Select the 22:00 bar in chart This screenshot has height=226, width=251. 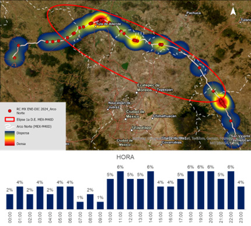pos(231,190)
